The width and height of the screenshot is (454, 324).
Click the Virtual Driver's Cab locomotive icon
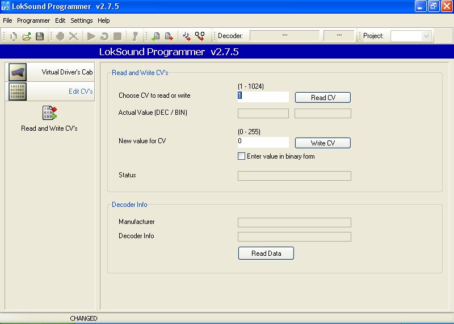point(18,72)
